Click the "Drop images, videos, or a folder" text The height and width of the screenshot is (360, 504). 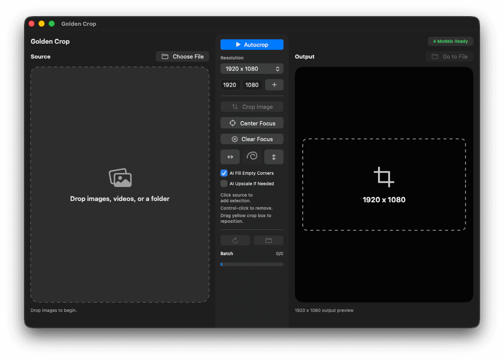tap(120, 199)
